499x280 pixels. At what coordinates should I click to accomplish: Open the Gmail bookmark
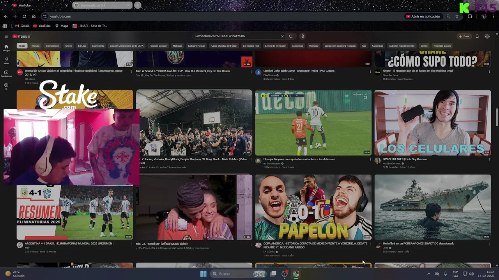(22, 26)
